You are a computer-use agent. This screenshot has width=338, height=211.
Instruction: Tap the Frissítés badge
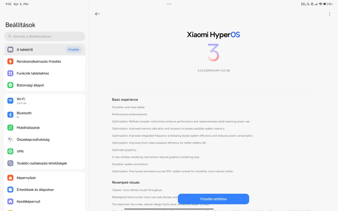pos(74,49)
